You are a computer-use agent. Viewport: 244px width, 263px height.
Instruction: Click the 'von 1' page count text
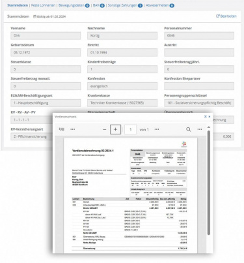pyautogui.click(x=144, y=130)
